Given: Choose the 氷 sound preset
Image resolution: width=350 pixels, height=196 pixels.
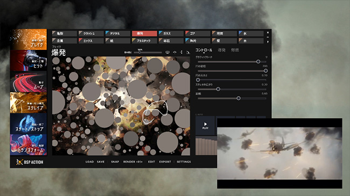Looking at the screenshot, I should point(251,34).
